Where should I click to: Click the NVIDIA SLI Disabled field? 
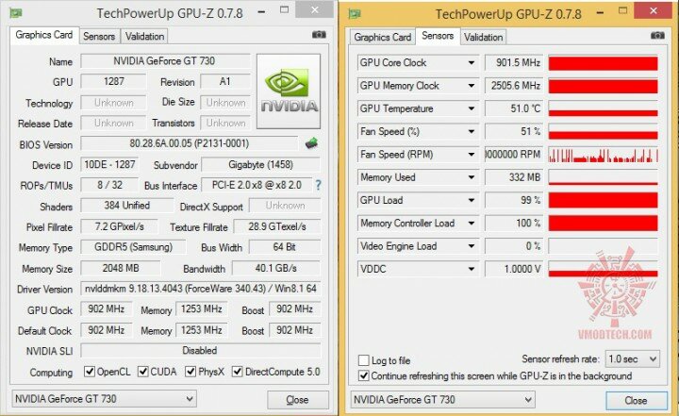point(201,351)
